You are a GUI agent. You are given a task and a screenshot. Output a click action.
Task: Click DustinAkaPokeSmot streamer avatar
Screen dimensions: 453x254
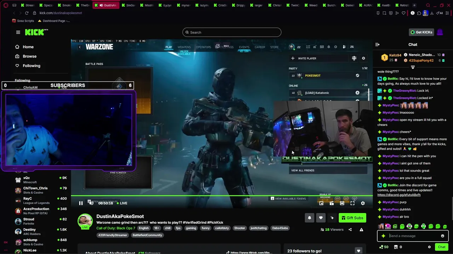click(x=85, y=221)
